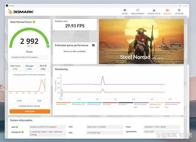Click the green check beside Steel Nomad Score
The image size is (196, 142).
pyautogui.click(x=34, y=22)
